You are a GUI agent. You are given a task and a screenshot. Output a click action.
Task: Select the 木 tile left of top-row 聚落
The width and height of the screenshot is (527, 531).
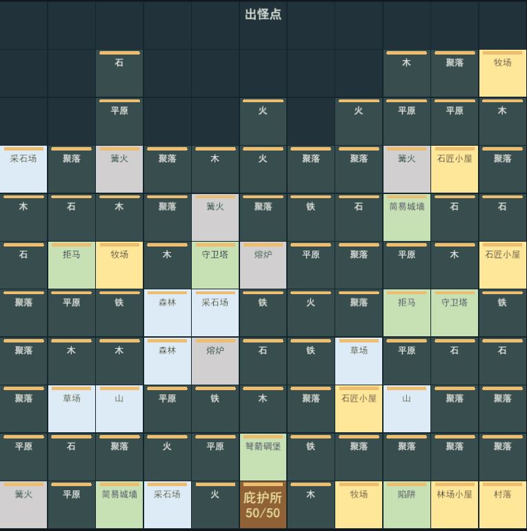click(406, 73)
